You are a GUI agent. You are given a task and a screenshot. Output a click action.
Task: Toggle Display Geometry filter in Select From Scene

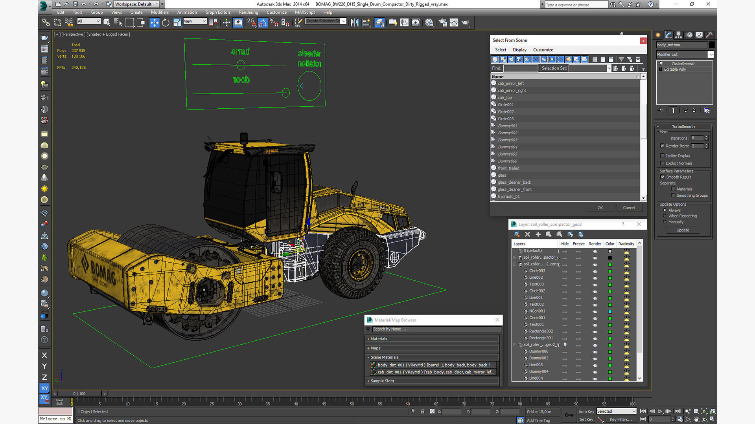click(x=495, y=59)
